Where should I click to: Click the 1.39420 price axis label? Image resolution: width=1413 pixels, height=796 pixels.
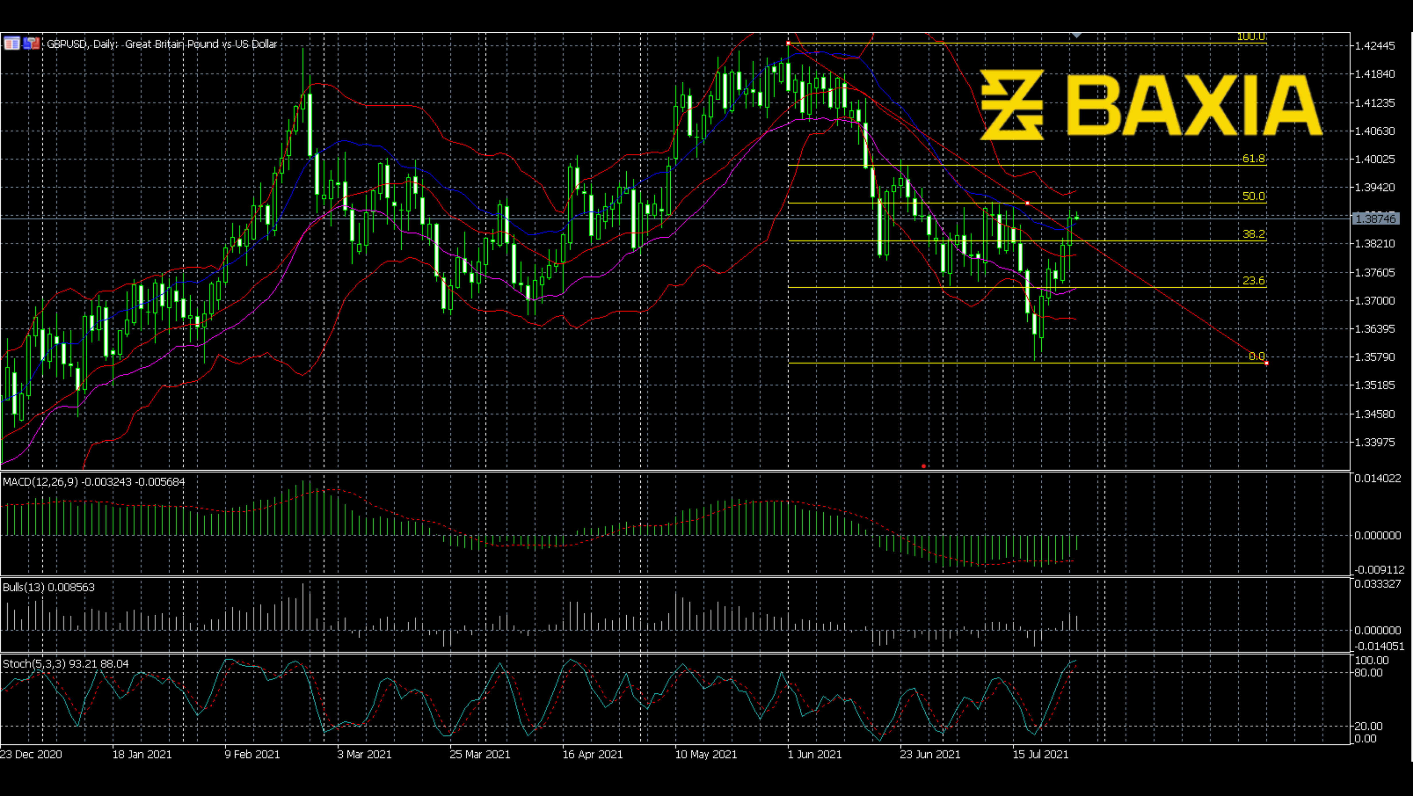tap(1375, 188)
